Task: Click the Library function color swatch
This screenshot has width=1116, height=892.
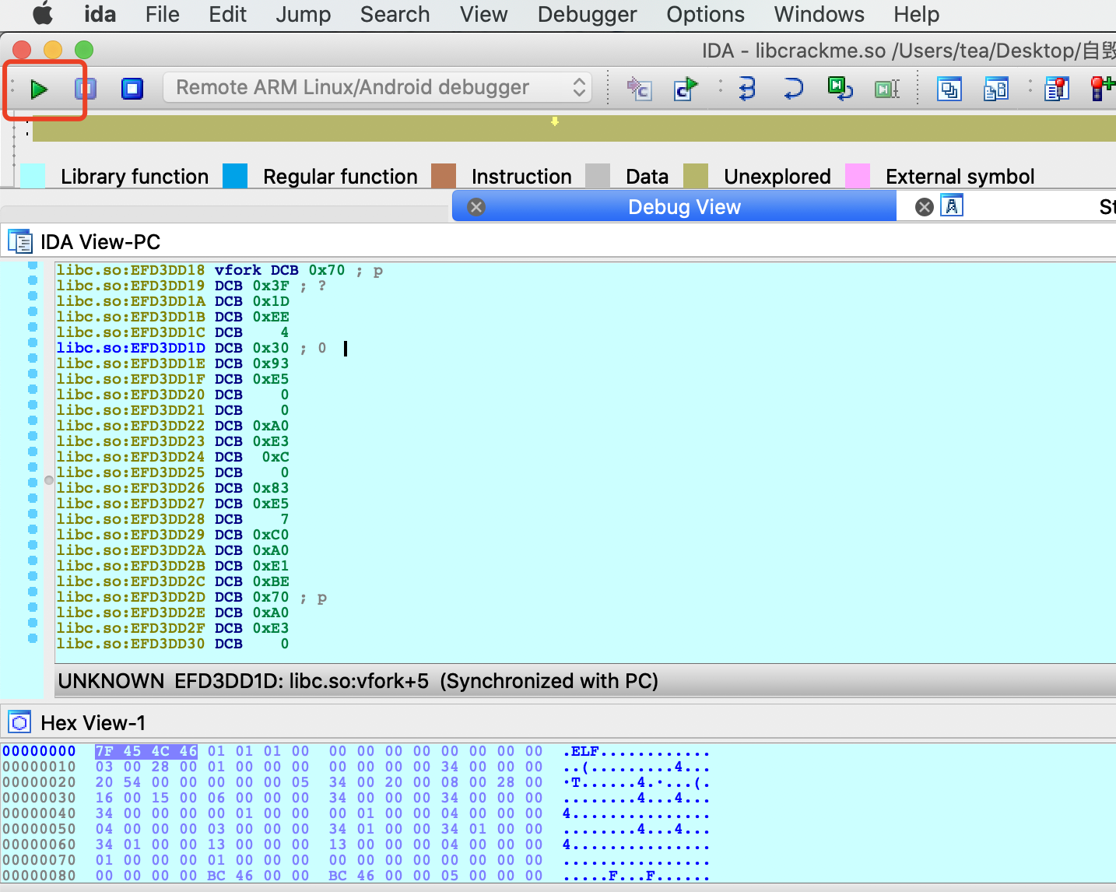Action: coord(33,176)
